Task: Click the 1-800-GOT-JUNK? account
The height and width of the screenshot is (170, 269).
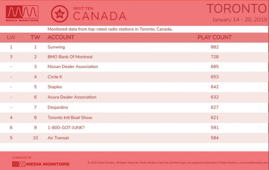Action: tap(66, 127)
